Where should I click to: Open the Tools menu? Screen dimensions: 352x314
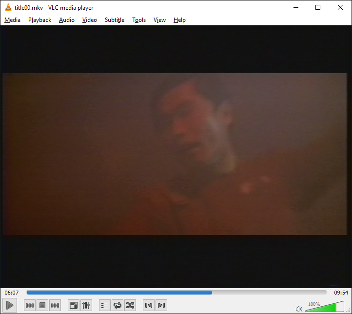pyautogui.click(x=139, y=20)
